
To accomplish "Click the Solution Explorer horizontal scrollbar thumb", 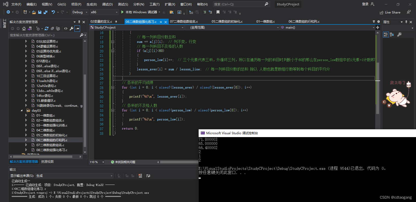I will (x=42, y=157).
